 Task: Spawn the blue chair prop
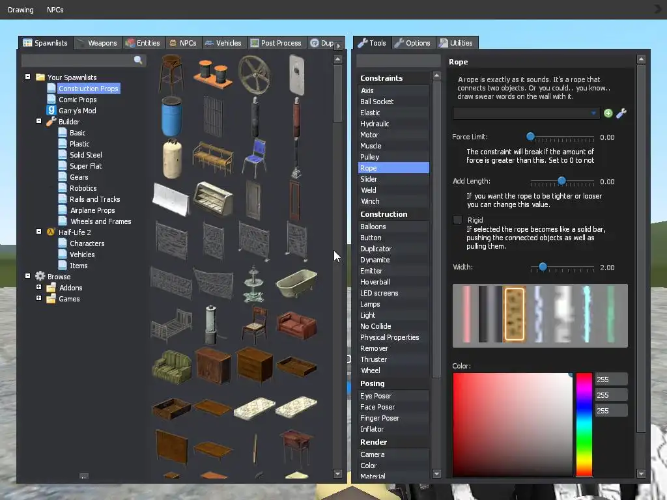point(255,158)
